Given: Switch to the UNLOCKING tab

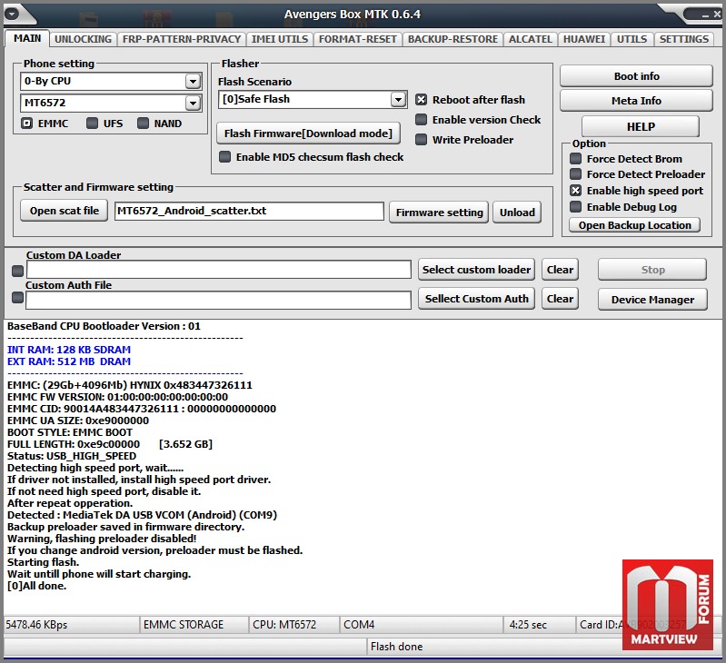Looking at the screenshot, I should (83, 39).
